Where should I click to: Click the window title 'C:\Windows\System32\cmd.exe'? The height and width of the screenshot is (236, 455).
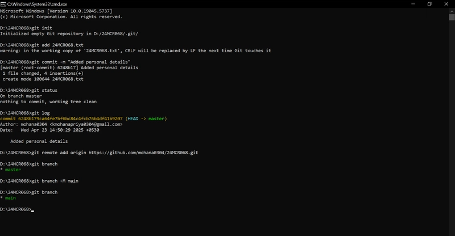(37, 4)
